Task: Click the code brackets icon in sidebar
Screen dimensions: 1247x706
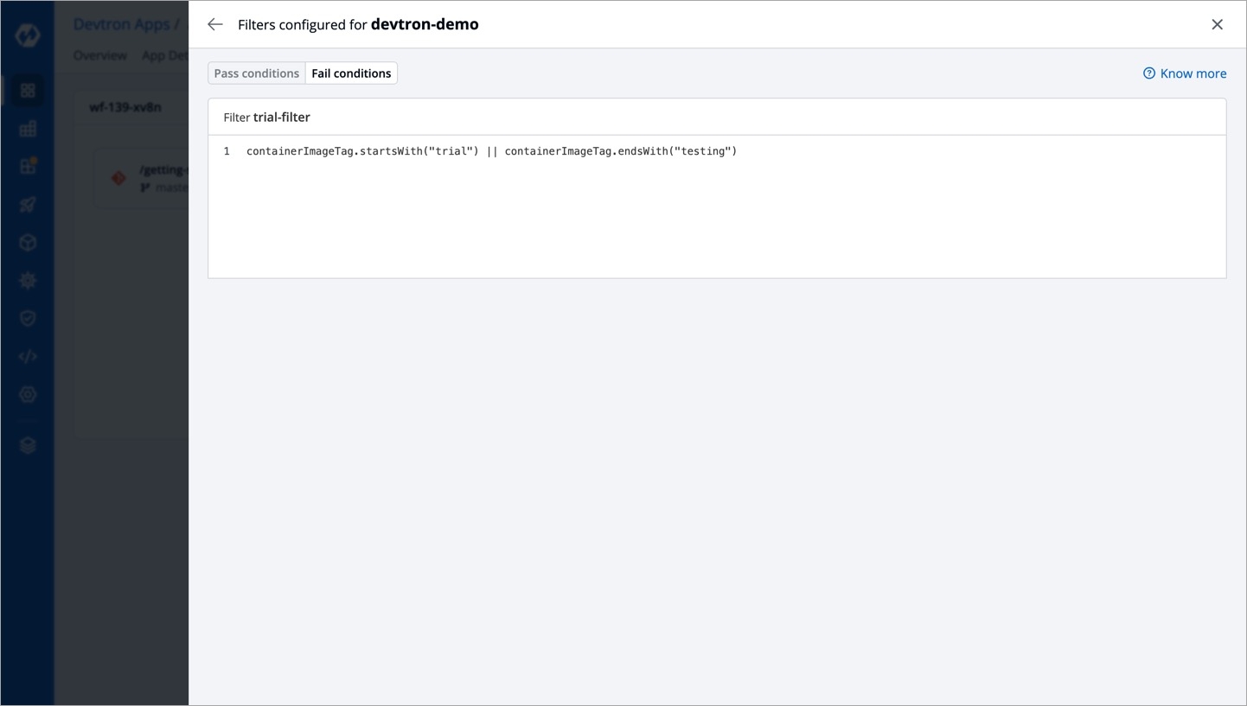Action: (x=28, y=356)
